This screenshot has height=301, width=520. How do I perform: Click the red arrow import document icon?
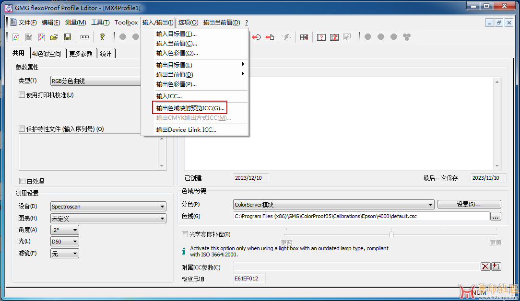270,37
